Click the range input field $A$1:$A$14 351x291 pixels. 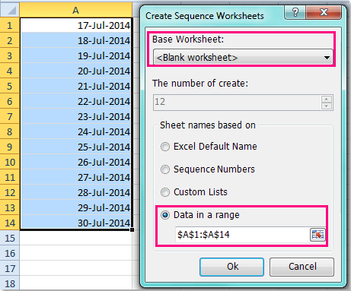tap(242, 235)
